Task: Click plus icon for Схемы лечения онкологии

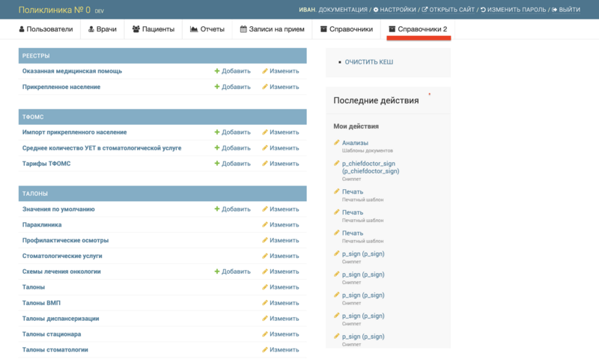Action: point(216,271)
